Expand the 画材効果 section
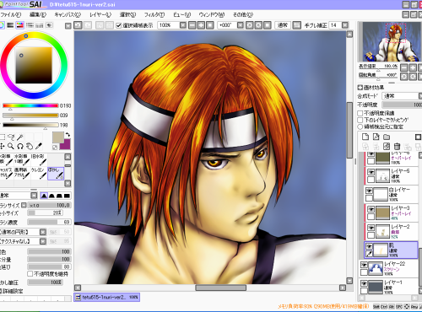 360,88
